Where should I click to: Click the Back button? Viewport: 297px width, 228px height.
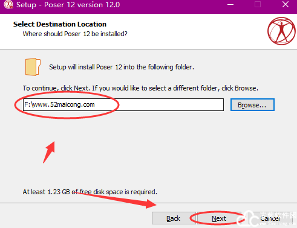point(174,218)
